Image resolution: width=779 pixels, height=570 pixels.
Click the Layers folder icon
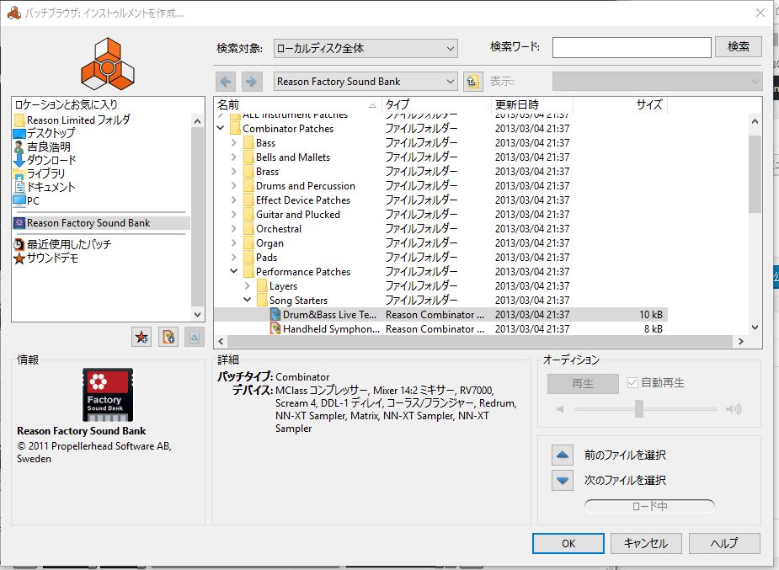pyautogui.click(x=262, y=286)
